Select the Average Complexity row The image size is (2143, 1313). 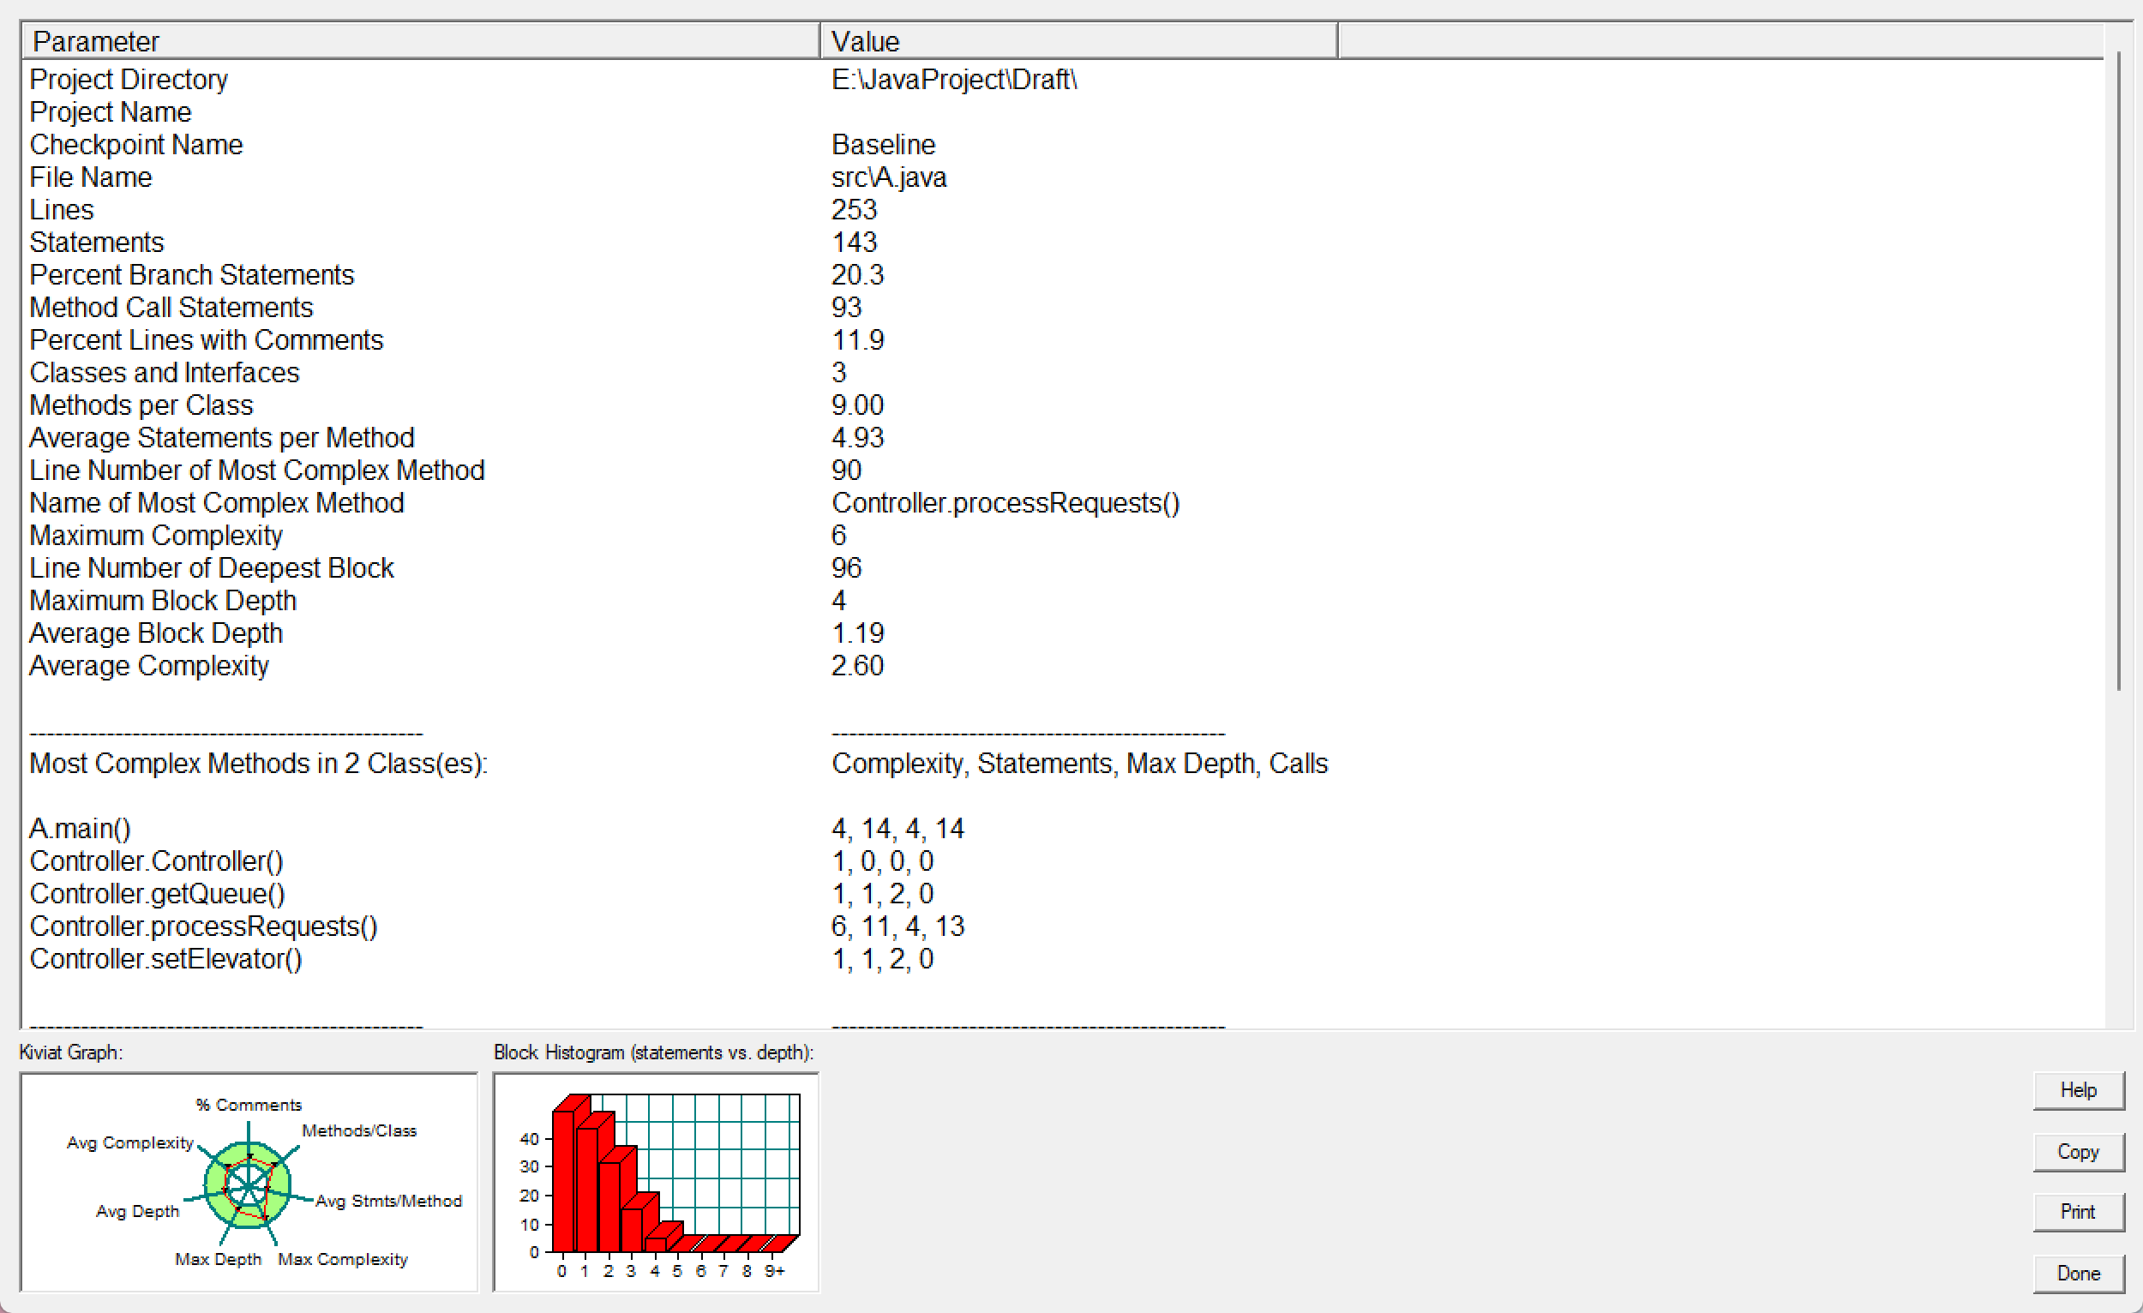[x=148, y=666]
